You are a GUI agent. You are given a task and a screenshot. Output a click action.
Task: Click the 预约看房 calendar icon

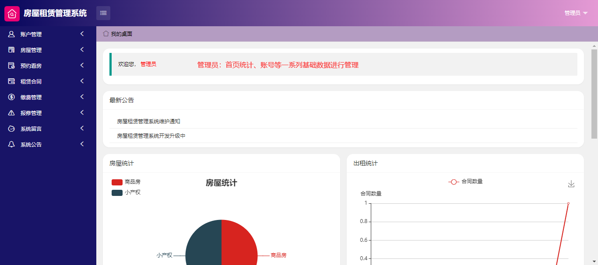11,66
